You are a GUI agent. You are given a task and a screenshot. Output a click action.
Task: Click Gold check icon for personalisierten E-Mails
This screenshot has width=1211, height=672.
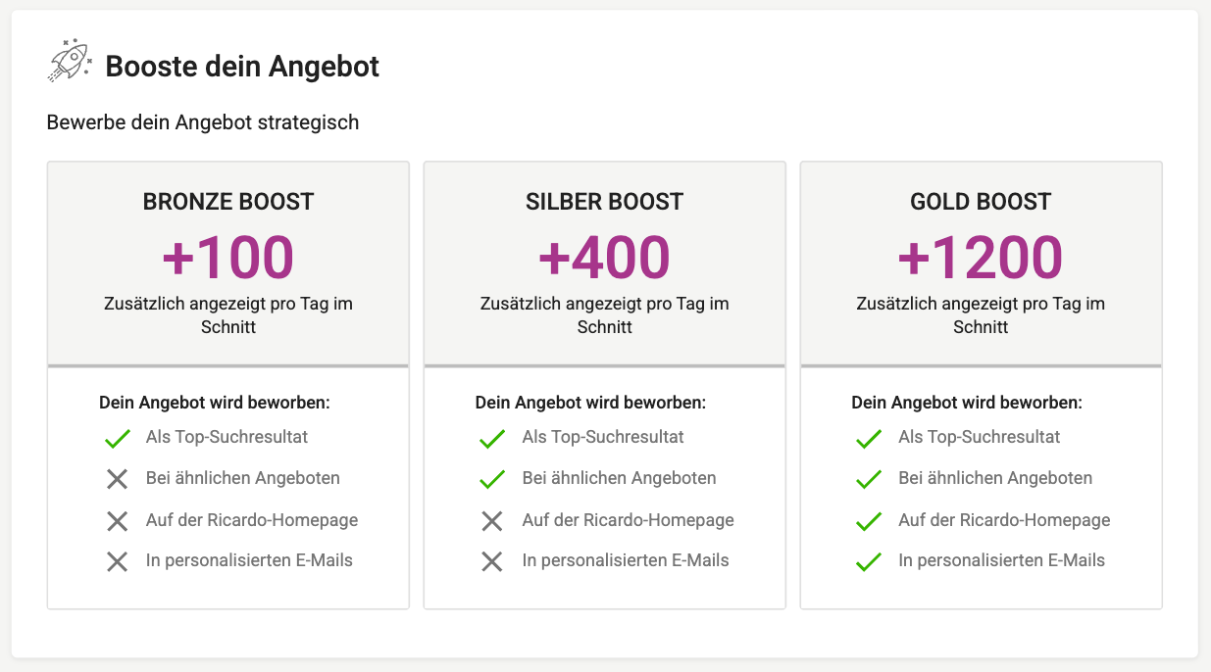click(x=869, y=561)
